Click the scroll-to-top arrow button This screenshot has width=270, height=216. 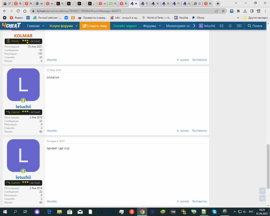pyautogui.click(x=262, y=191)
